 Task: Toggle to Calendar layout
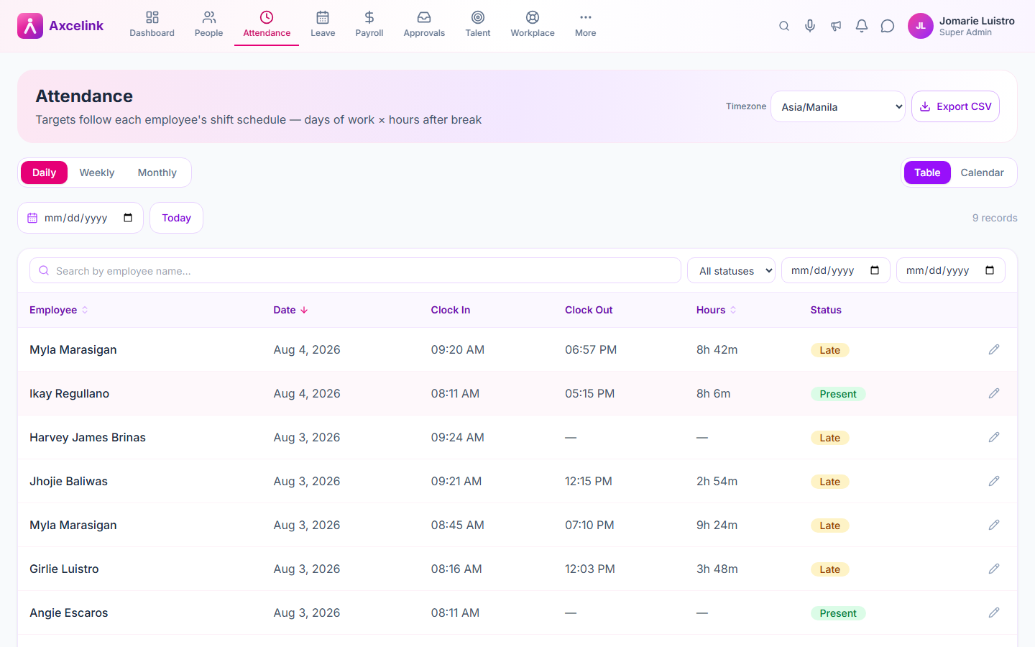pos(982,173)
